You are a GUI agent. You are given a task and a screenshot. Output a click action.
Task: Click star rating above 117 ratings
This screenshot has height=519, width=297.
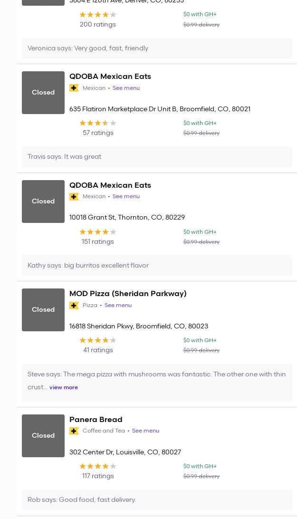[98, 466]
